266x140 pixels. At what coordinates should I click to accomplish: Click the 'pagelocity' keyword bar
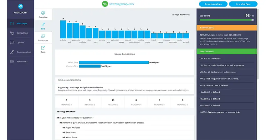tap(76, 30)
